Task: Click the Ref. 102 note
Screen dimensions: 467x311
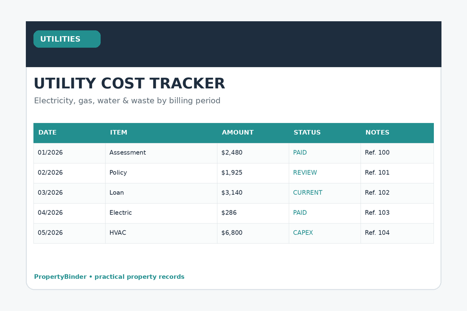Action: click(x=377, y=193)
